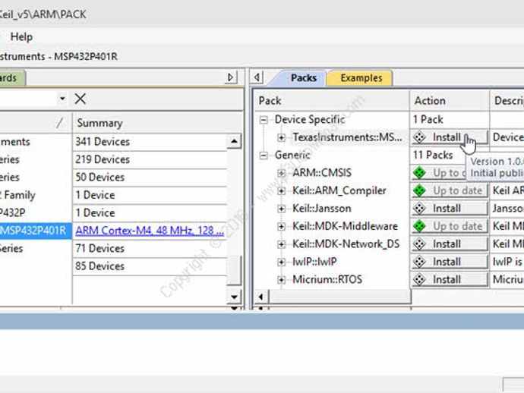Install the Micrium::RTOS pack
Image resolution: width=524 pixels, height=393 pixels.
click(450, 279)
